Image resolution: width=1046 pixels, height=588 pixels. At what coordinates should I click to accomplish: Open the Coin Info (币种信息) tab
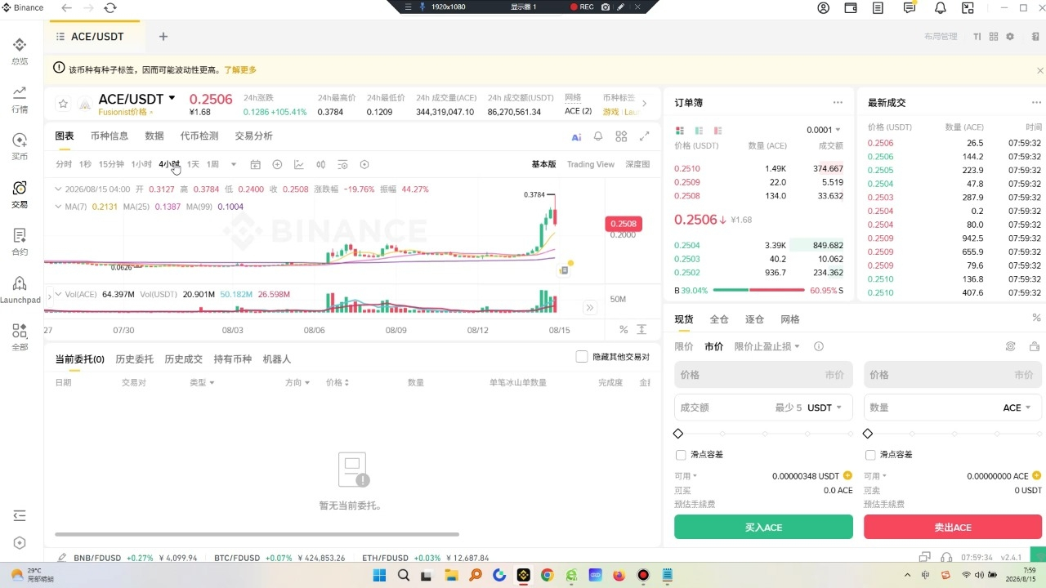pos(110,136)
